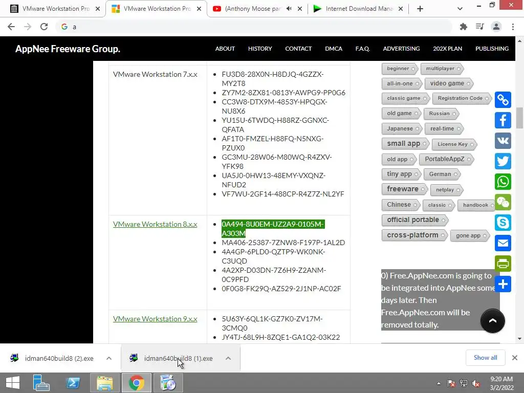Open File Explorer from the taskbar
This screenshot has height=393, width=524.
click(x=104, y=383)
